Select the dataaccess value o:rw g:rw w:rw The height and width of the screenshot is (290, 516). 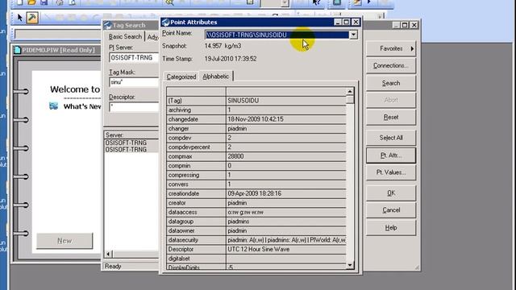[286, 212]
